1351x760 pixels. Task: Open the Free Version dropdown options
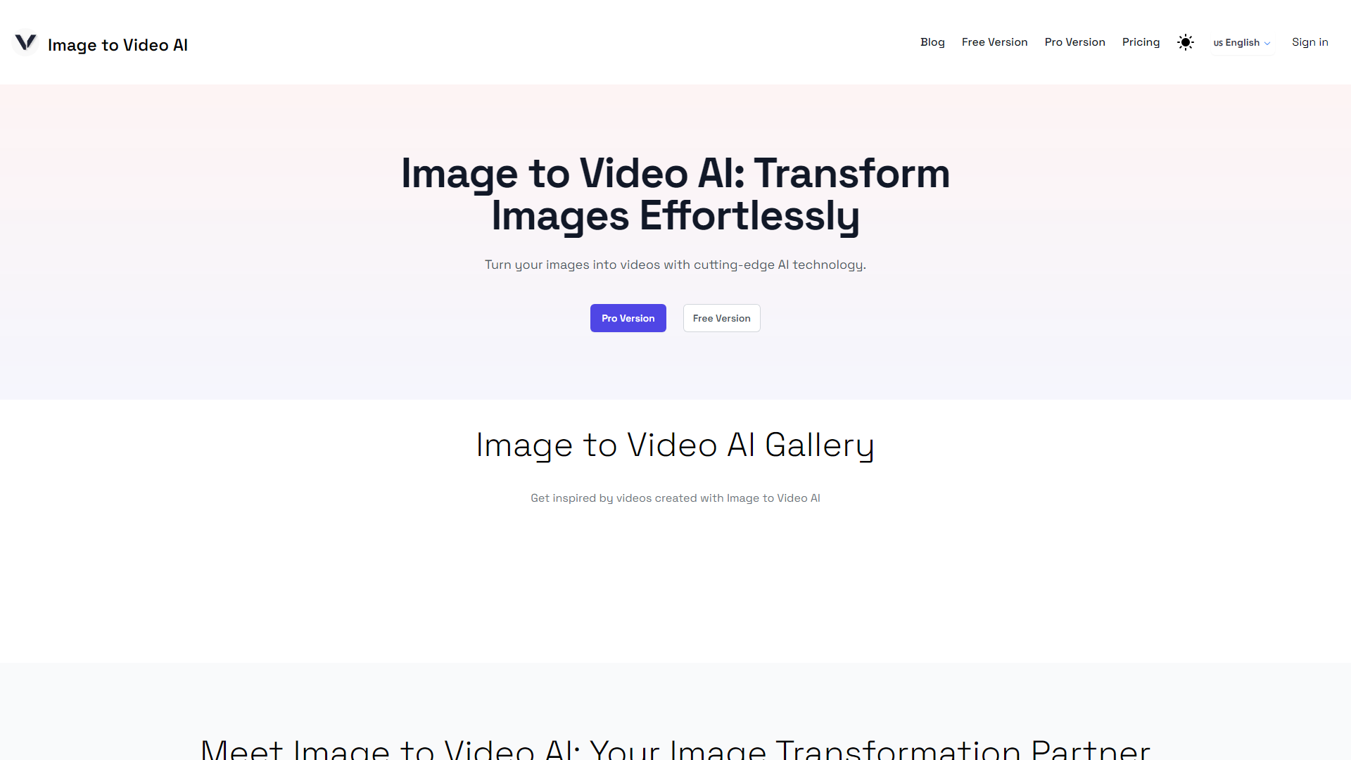(x=994, y=42)
